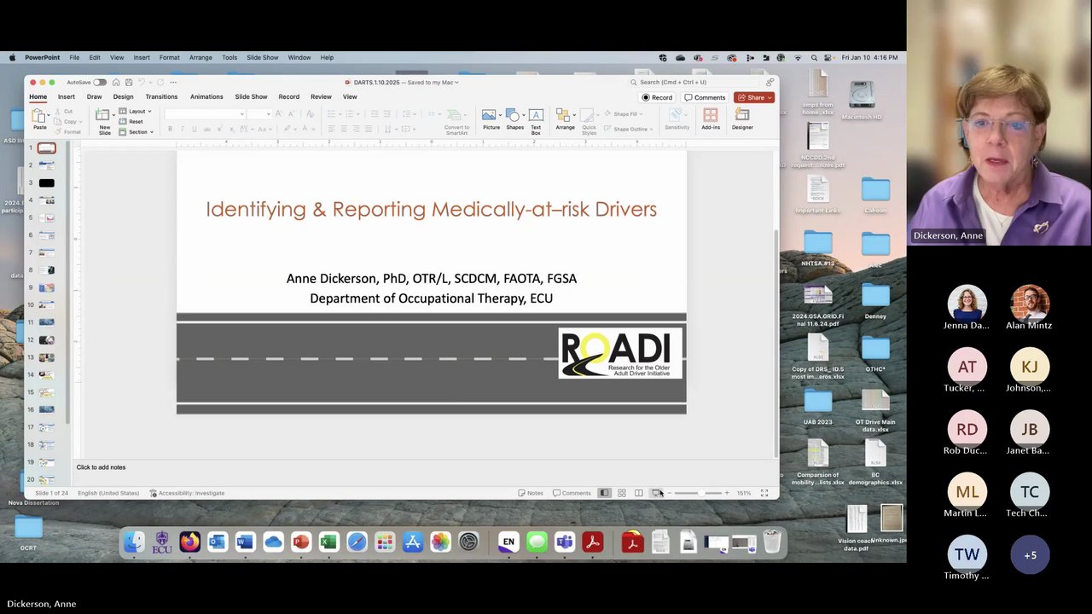Screen dimensions: 1092x614
Task: Open Outlook from the Dock
Action: [x=218, y=542]
